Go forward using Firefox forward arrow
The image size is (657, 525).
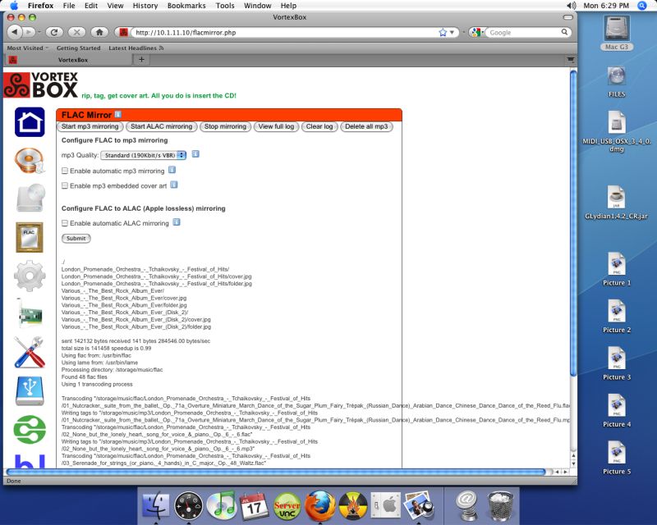pos(29,32)
